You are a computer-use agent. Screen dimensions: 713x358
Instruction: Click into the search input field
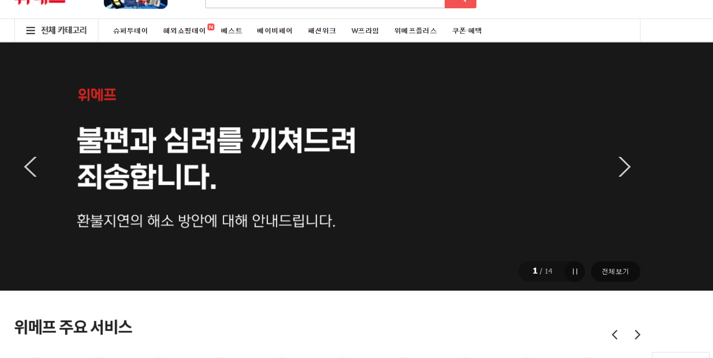pyautogui.click(x=325, y=4)
